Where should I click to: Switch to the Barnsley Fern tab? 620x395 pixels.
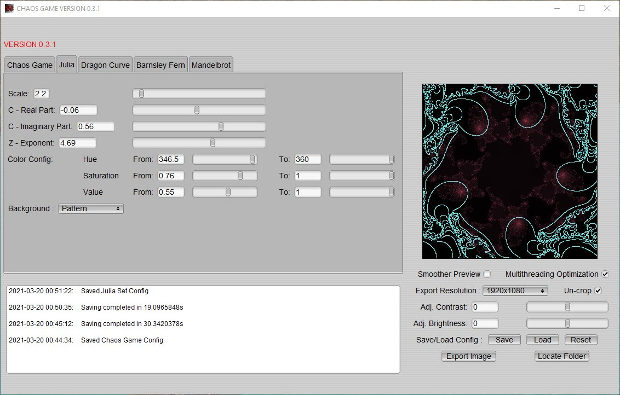click(160, 65)
